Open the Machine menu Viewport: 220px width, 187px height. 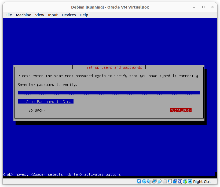pyautogui.click(x=23, y=15)
